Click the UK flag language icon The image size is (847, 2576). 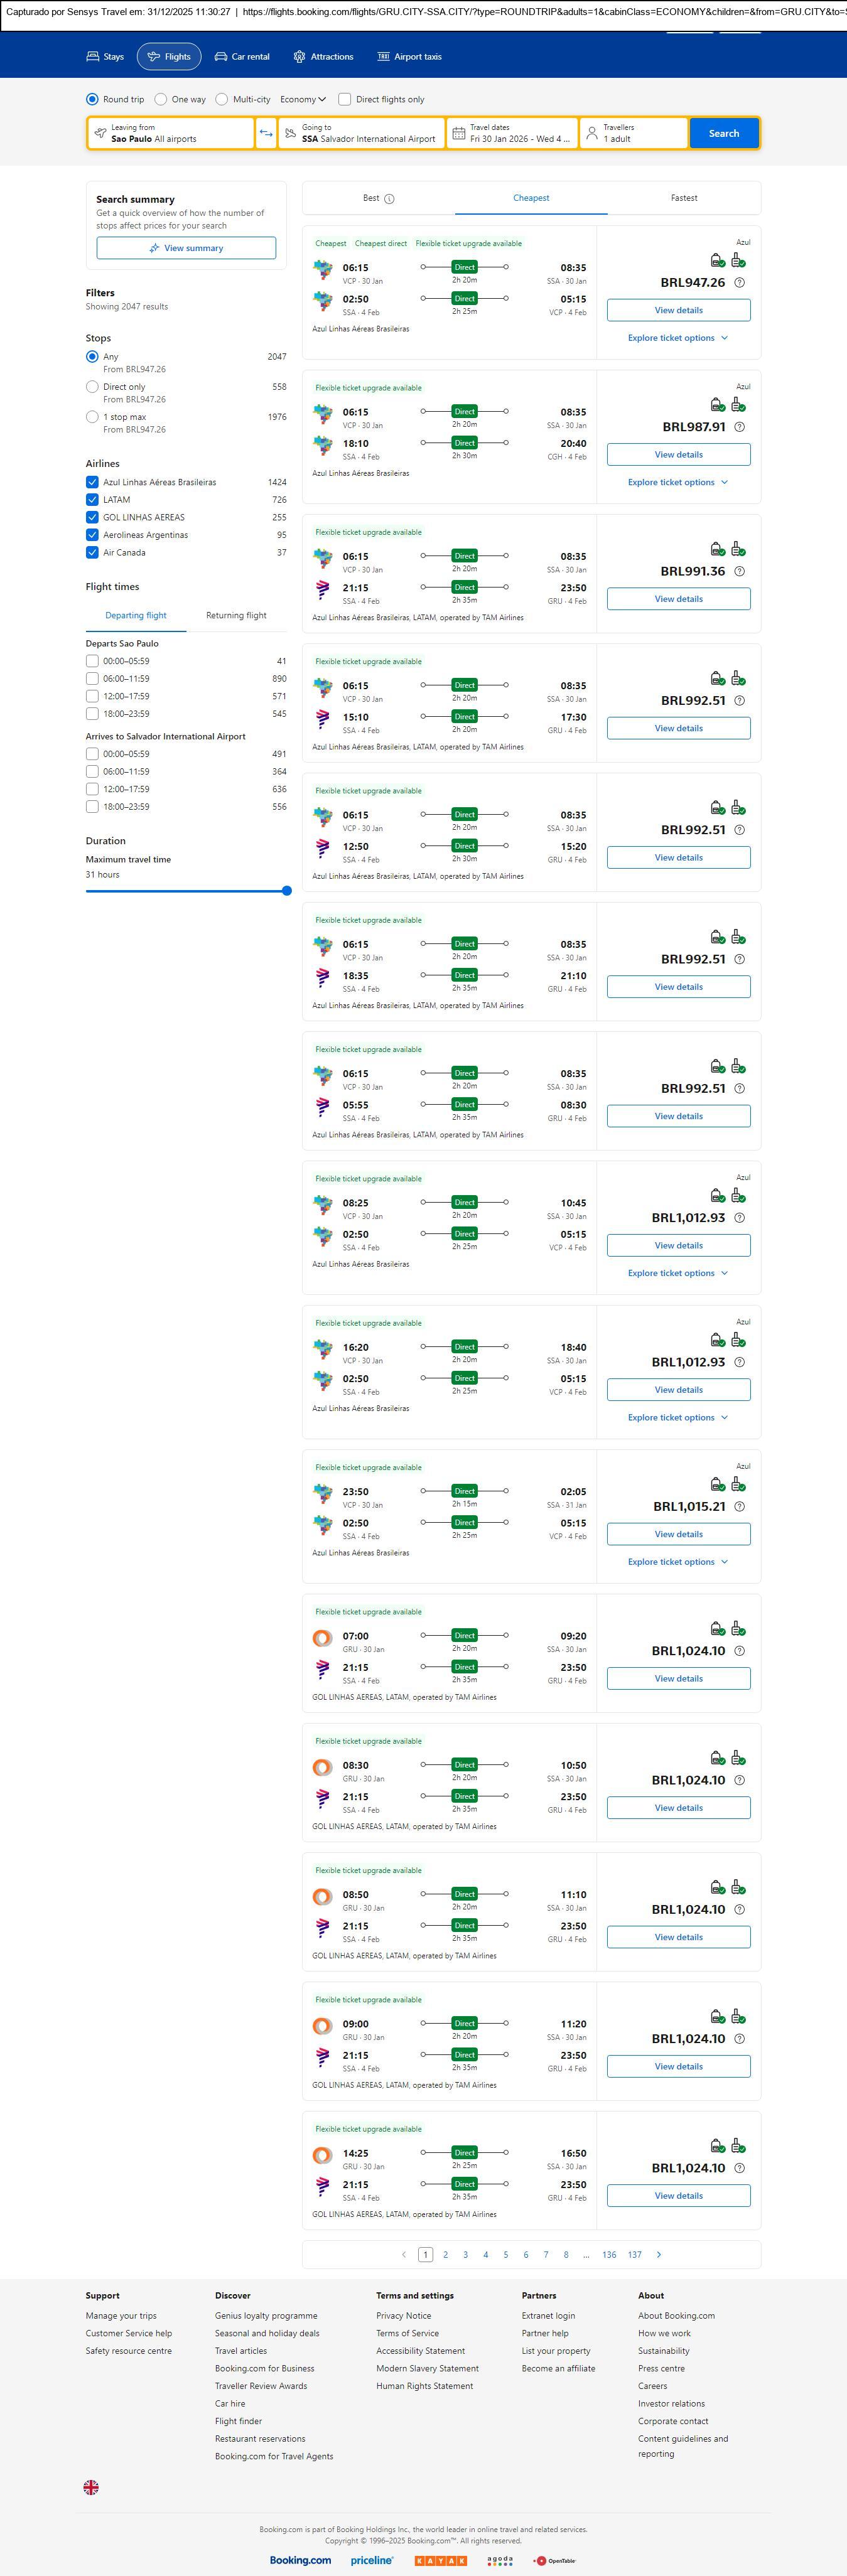91,2487
